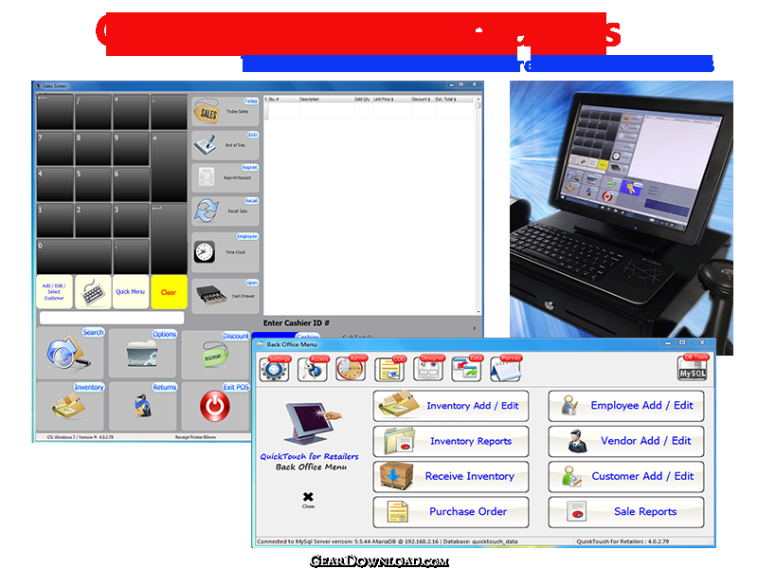Open the Employee Time Clock

[x=226, y=252]
